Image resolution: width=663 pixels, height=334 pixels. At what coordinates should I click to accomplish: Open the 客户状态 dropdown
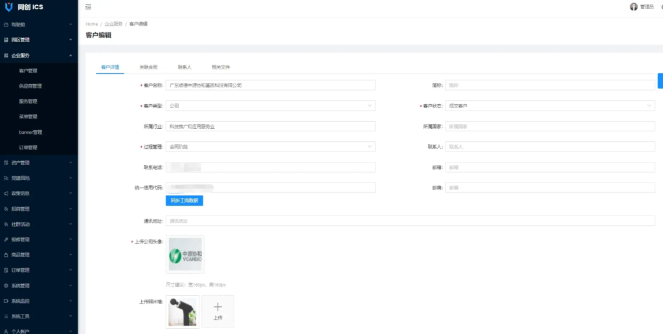point(550,106)
